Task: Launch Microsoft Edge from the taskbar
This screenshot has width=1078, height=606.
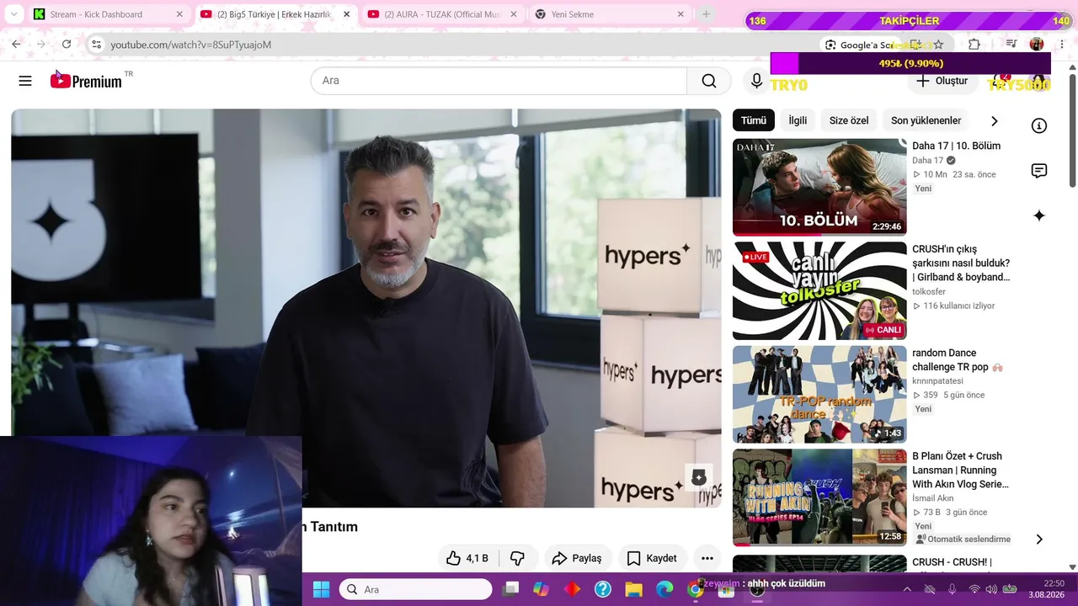Action: (664, 589)
